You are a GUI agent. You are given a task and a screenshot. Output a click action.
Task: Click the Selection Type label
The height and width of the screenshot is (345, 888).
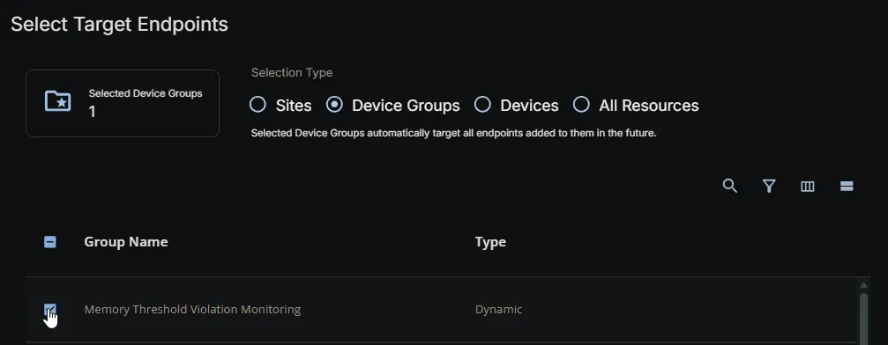(292, 72)
